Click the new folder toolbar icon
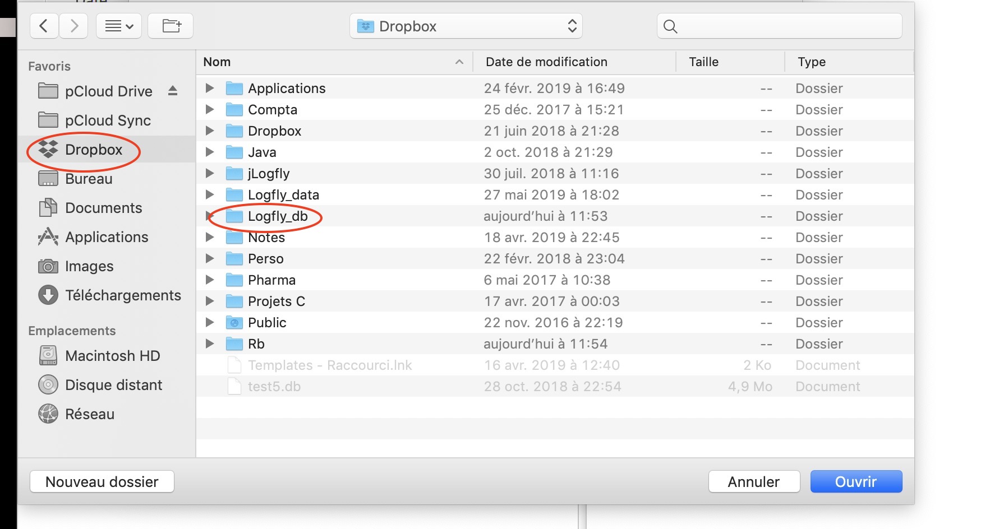The image size is (985, 529). click(x=171, y=26)
